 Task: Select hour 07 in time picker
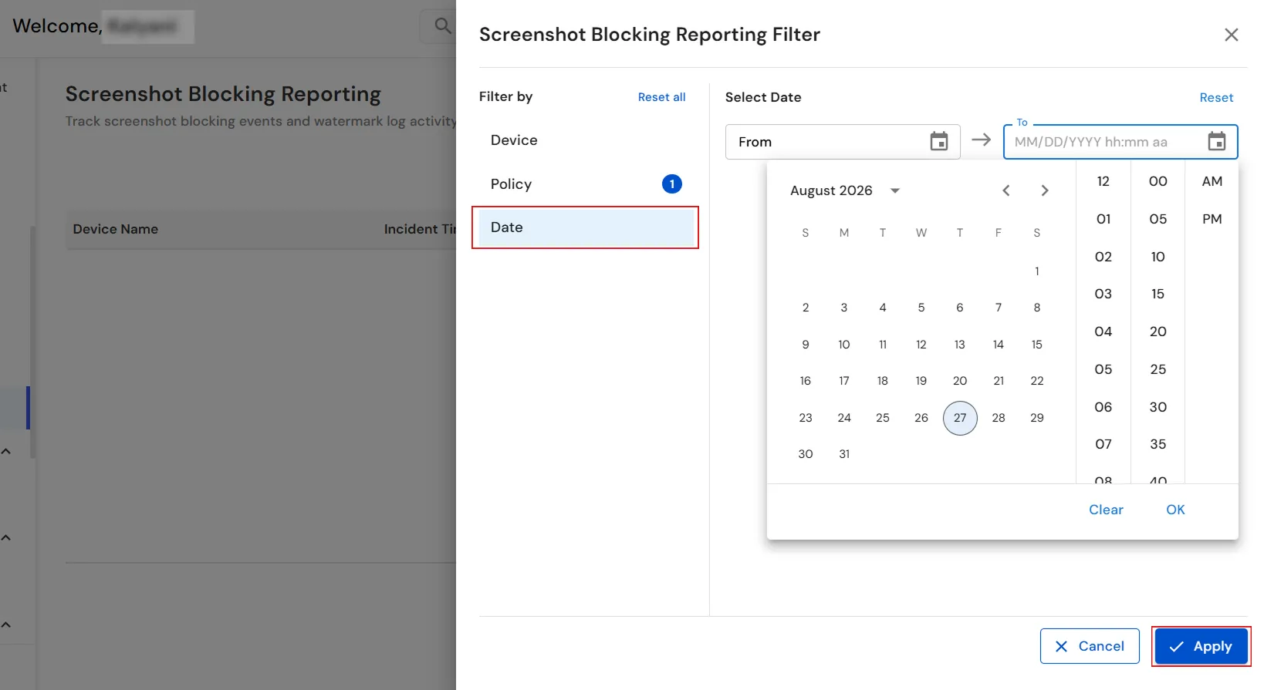(1103, 444)
